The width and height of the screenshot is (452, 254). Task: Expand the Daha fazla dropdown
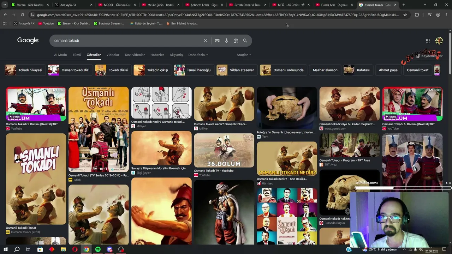click(198, 55)
